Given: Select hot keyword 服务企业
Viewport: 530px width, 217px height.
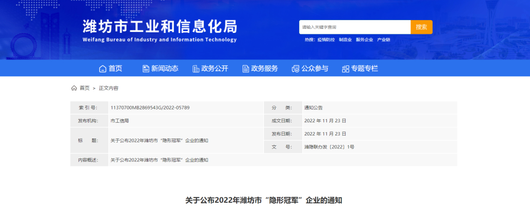Looking at the screenshot, I should pos(364,40).
